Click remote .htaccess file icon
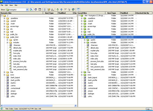 (x=11, y=45)
